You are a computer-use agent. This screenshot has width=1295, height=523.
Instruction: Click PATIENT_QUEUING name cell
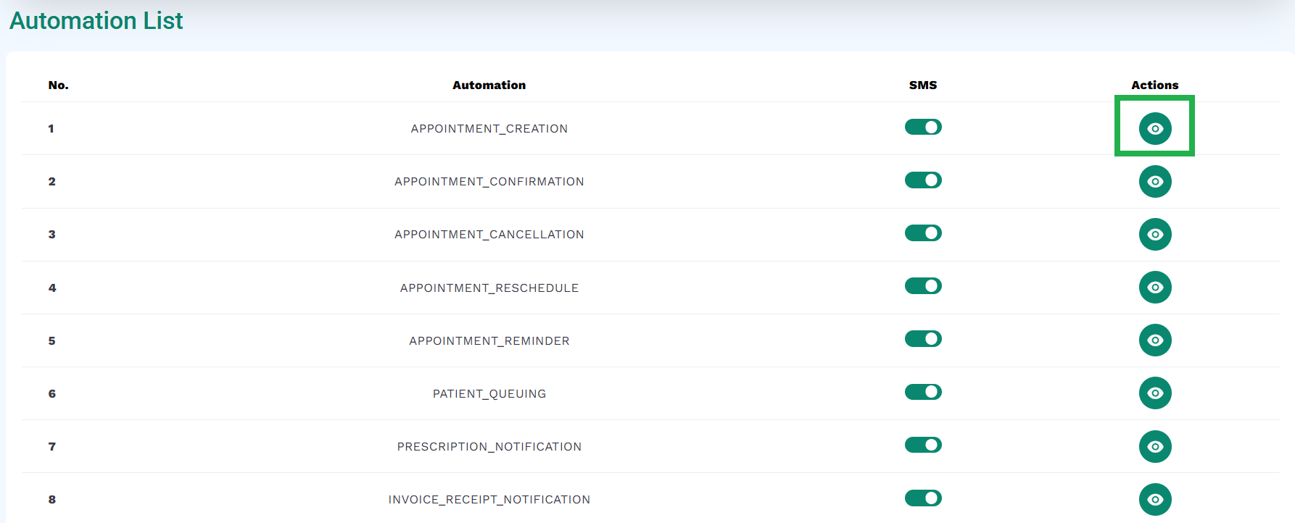pyautogui.click(x=489, y=394)
